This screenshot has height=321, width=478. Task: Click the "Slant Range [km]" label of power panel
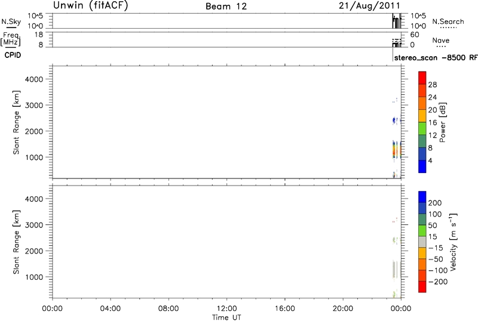16,122
